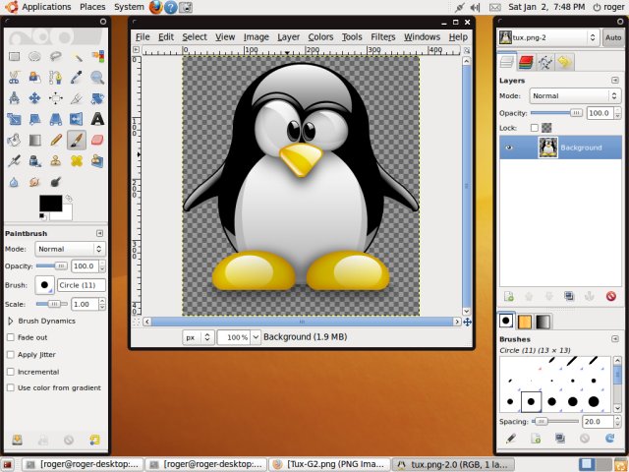Select the Scissors Select tool

coord(15,77)
